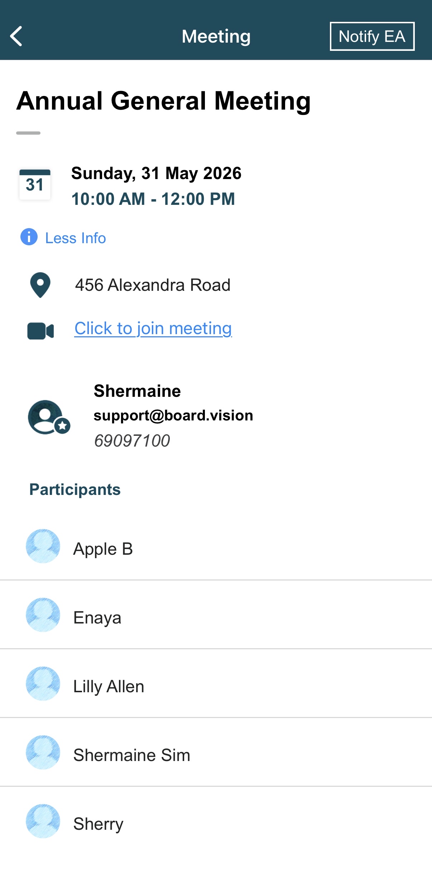Click the calendar date icon showing 31
The height and width of the screenshot is (891, 432).
click(x=35, y=184)
